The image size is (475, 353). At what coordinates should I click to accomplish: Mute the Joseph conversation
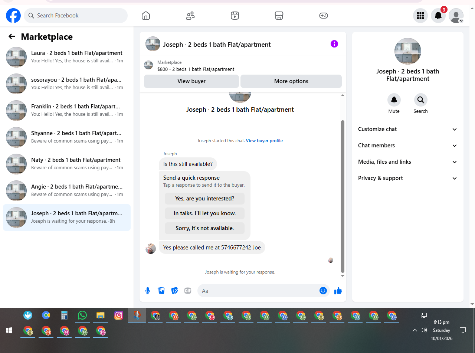394,100
